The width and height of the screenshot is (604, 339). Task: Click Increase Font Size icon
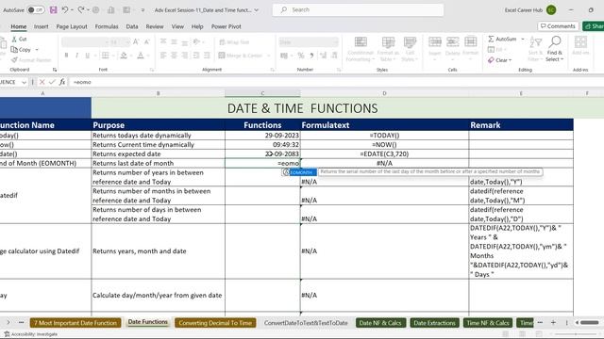[136, 41]
